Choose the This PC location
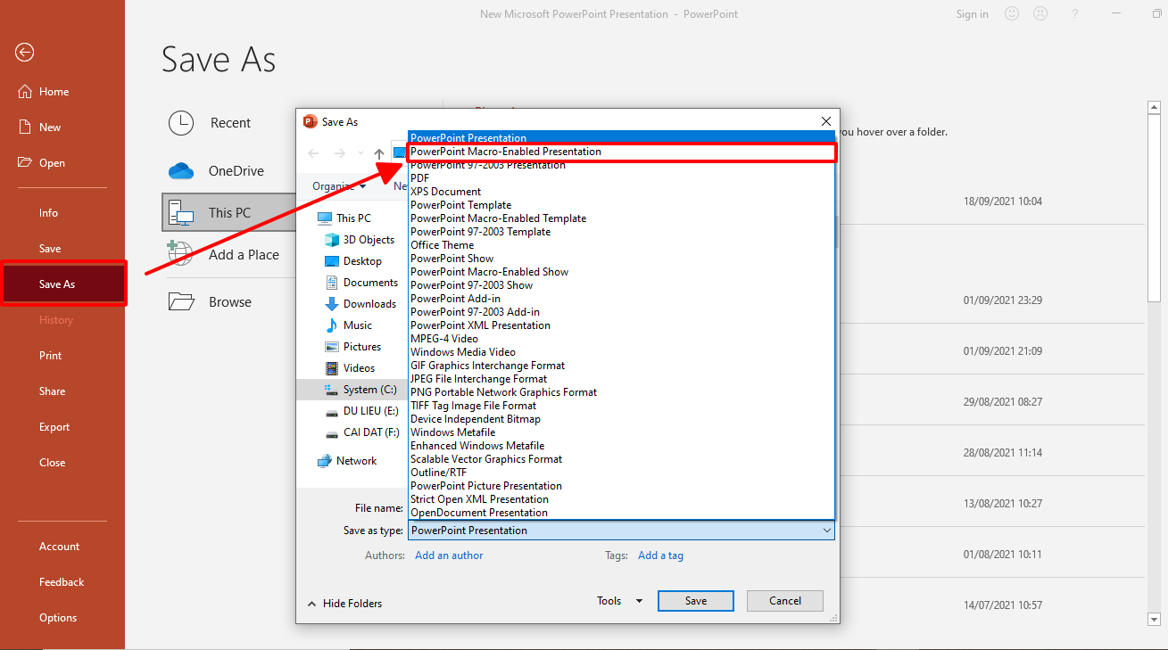Viewport: 1168px width, 650px height. point(228,212)
